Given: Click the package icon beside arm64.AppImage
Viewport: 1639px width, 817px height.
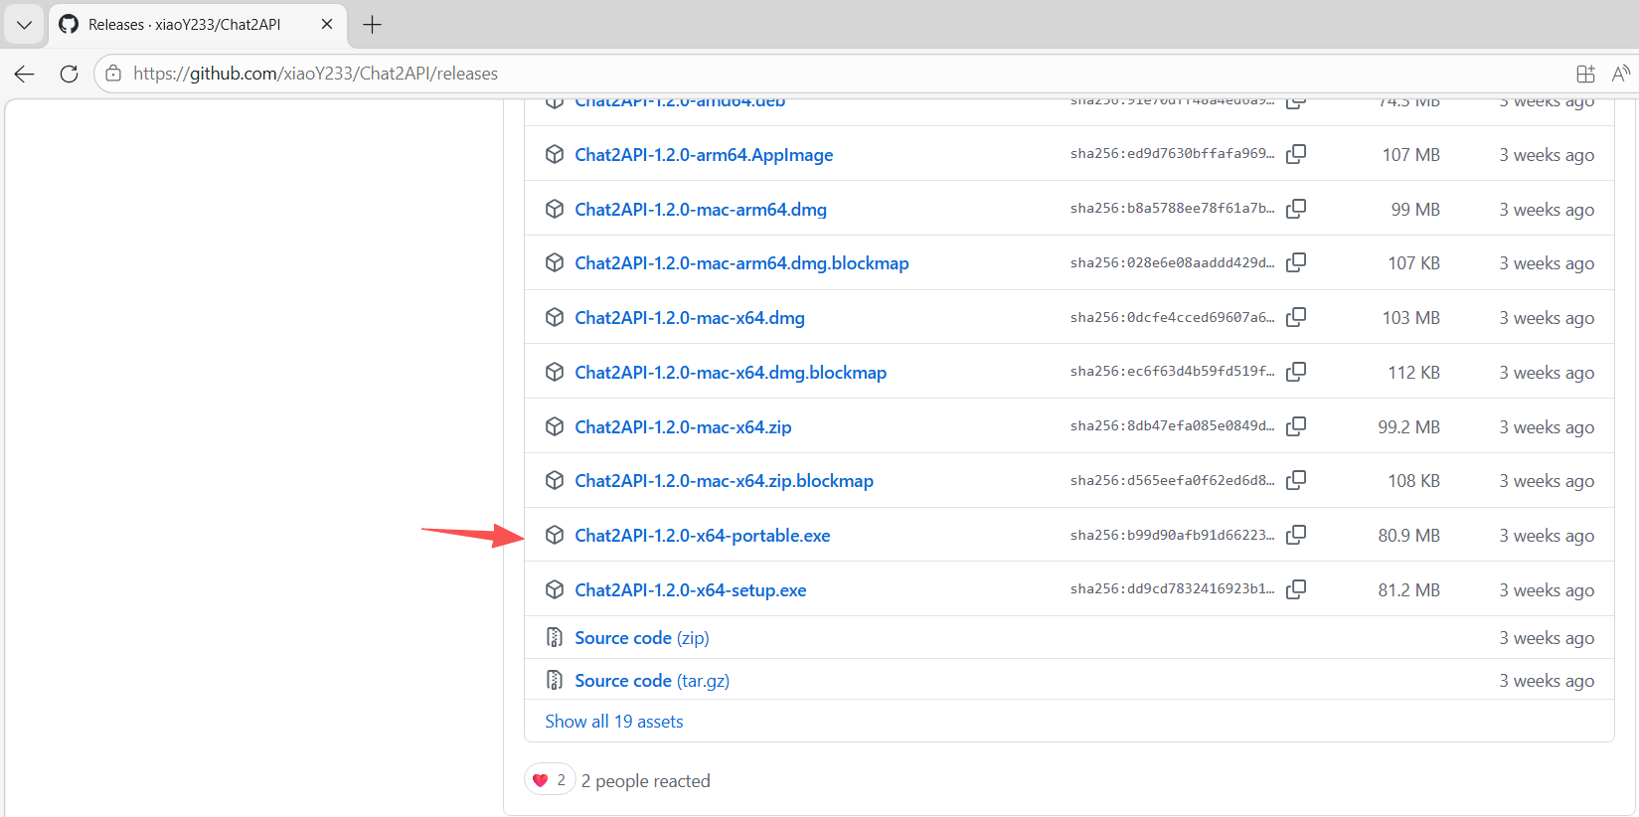Looking at the screenshot, I should point(555,154).
